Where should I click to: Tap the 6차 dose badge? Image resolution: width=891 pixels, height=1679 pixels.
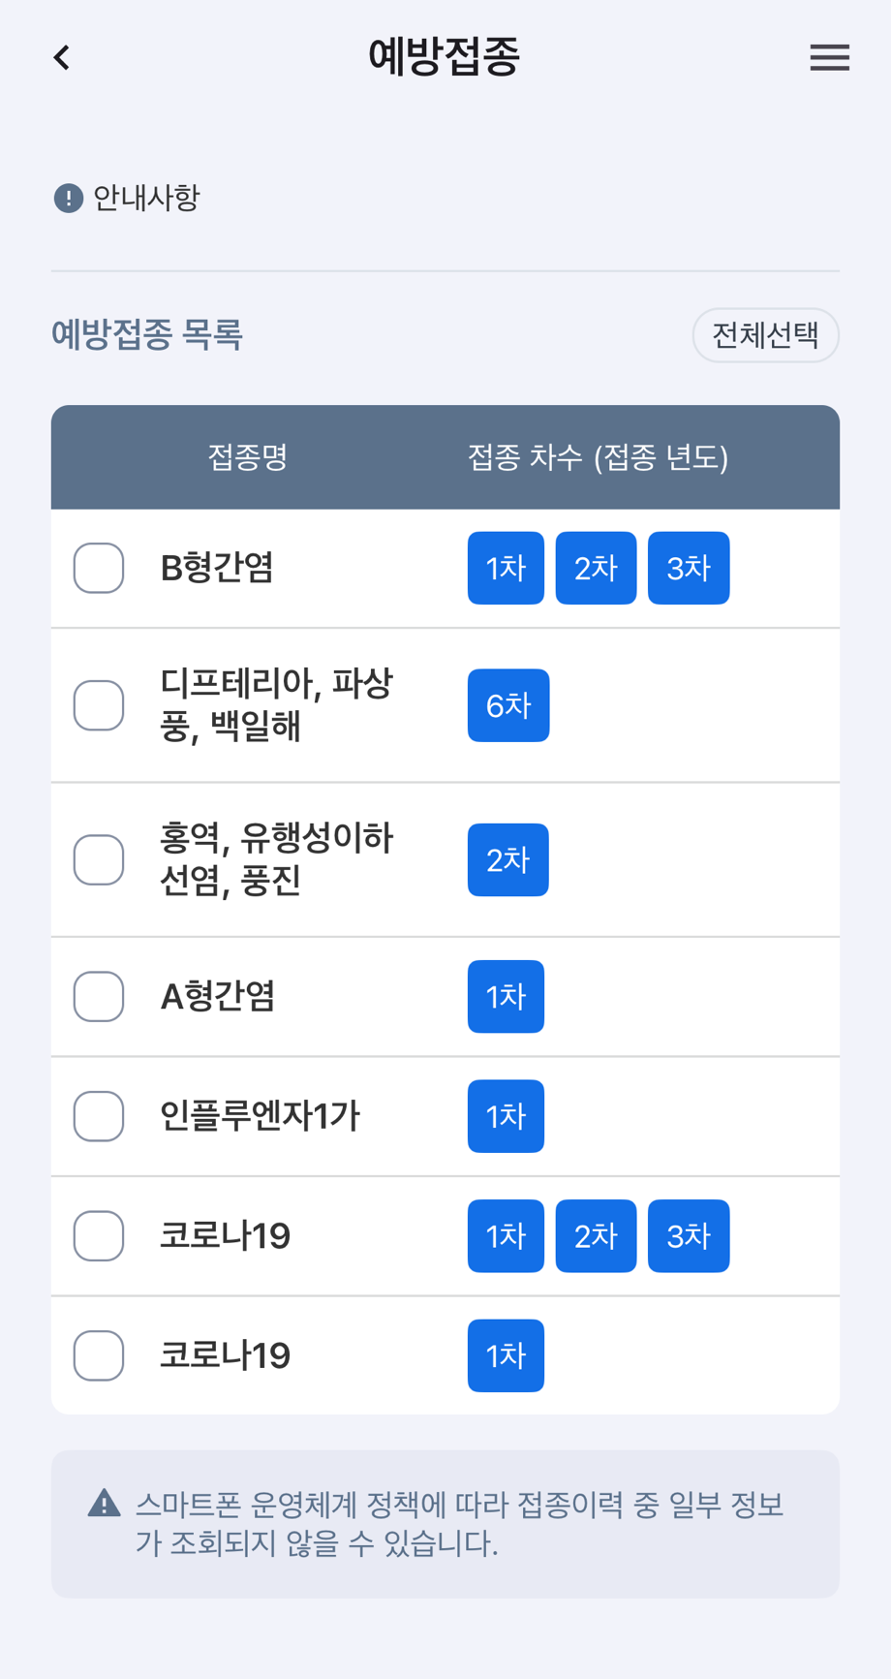508,705
